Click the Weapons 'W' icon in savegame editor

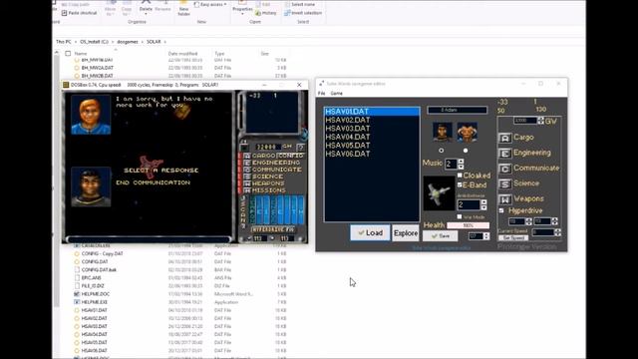504,199
